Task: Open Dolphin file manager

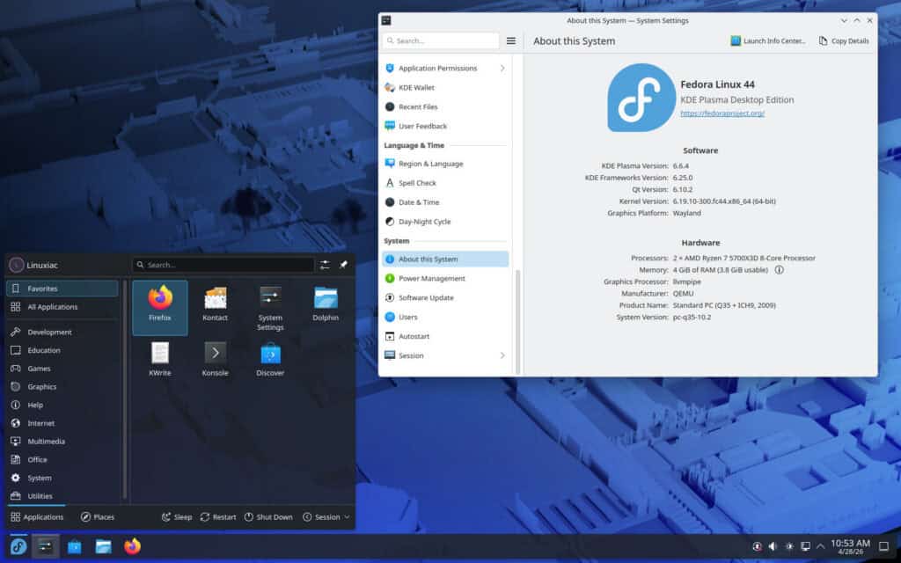Action: 325,305
